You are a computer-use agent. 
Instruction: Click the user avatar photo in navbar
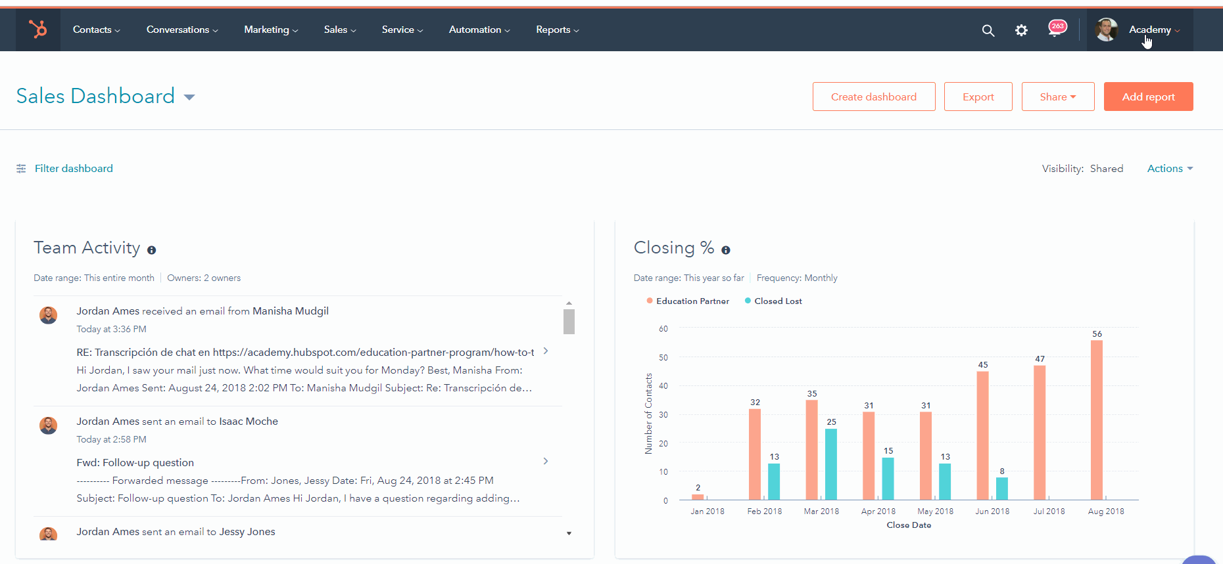[x=1107, y=30]
